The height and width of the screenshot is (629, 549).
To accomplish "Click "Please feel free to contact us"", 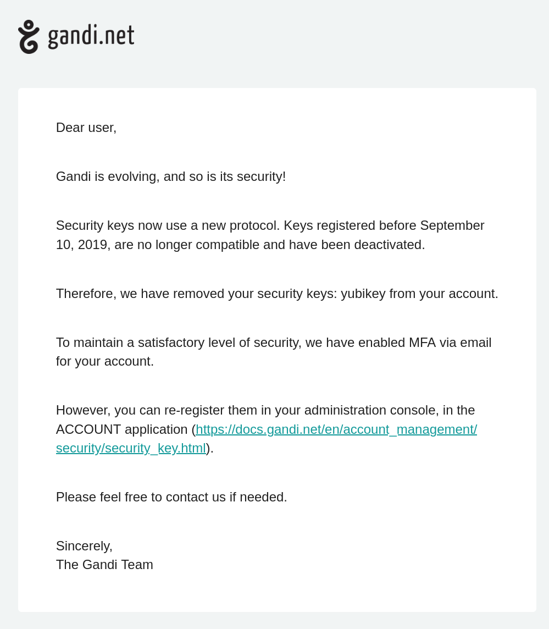I will [x=171, y=497].
